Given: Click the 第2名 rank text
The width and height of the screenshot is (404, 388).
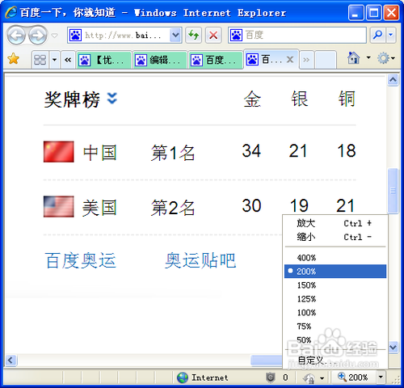Looking at the screenshot, I should pos(173,208).
